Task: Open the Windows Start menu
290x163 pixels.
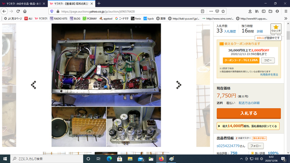Action: click(5, 159)
